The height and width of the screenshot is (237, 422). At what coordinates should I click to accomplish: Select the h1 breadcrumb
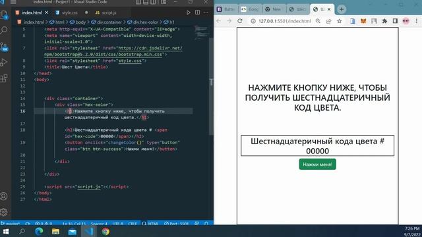[169, 22]
